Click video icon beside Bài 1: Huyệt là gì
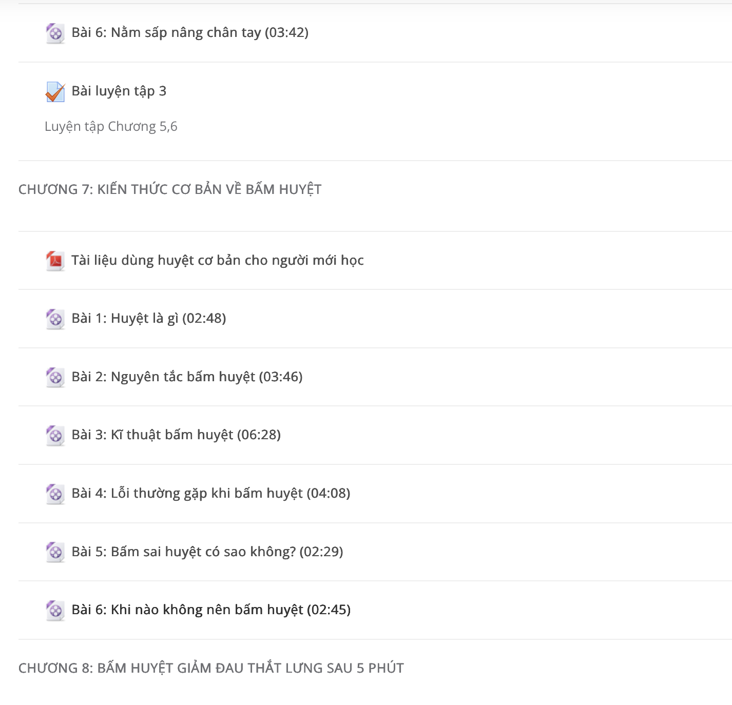 tap(55, 319)
